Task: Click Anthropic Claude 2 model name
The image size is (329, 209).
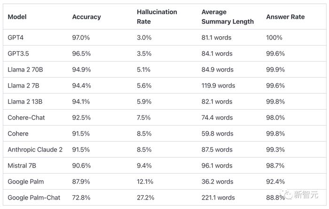Action: (35, 150)
